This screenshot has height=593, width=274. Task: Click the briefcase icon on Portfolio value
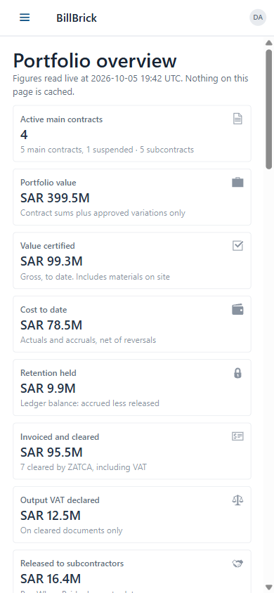(237, 183)
